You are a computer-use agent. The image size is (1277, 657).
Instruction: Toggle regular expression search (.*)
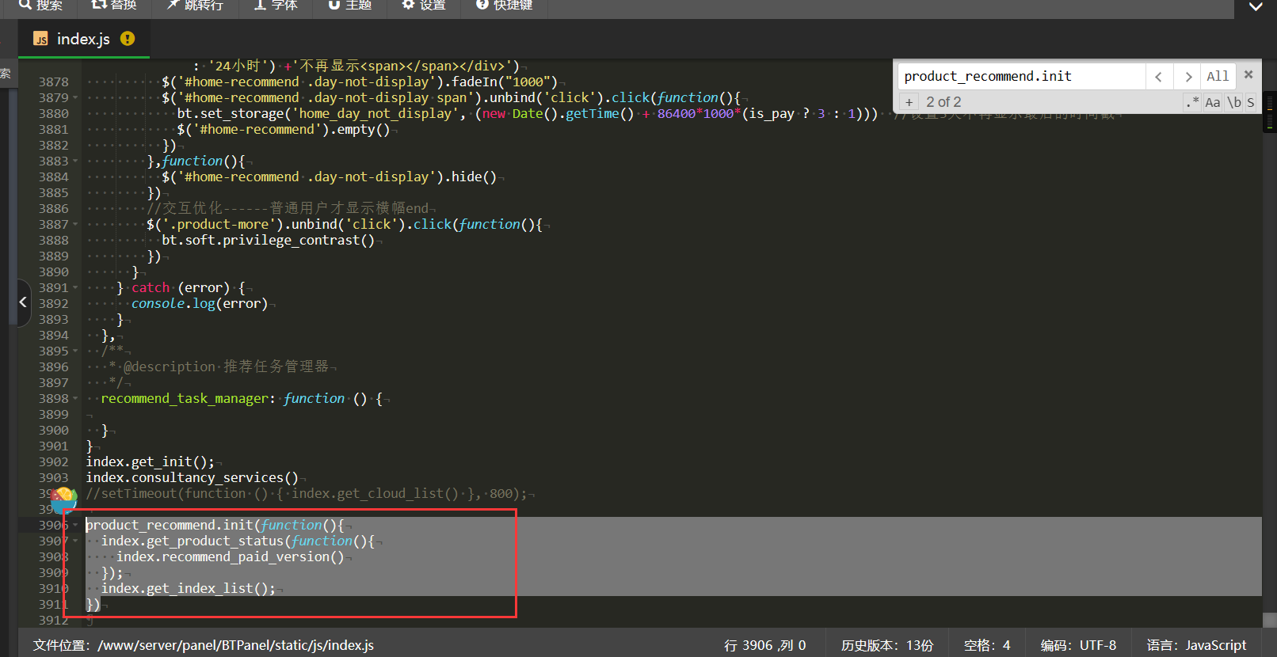(x=1192, y=102)
